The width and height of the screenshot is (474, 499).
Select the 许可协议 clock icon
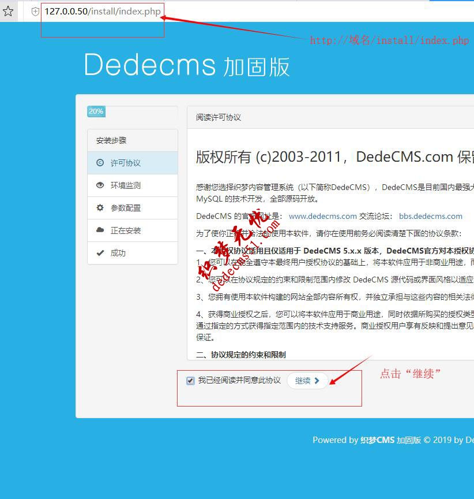pos(99,162)
